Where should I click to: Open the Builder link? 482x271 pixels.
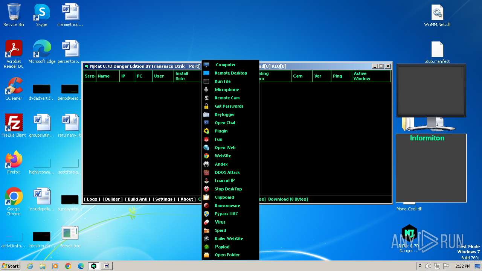point(113,199)
